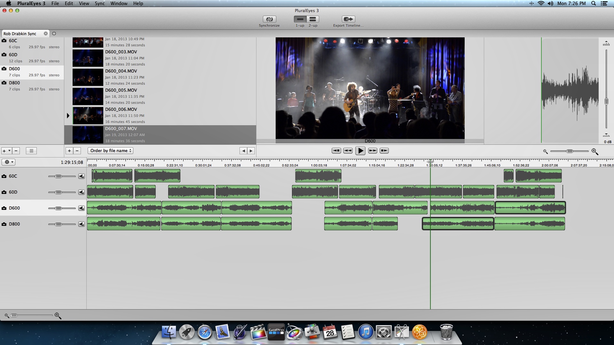Remove selected camera with minus button
614x345 pixels.
pos(16,151)
